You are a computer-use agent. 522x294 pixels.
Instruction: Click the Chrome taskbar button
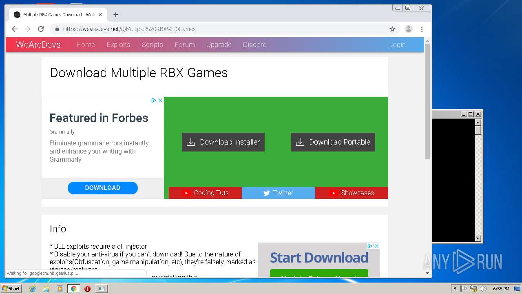pos(73,289)
